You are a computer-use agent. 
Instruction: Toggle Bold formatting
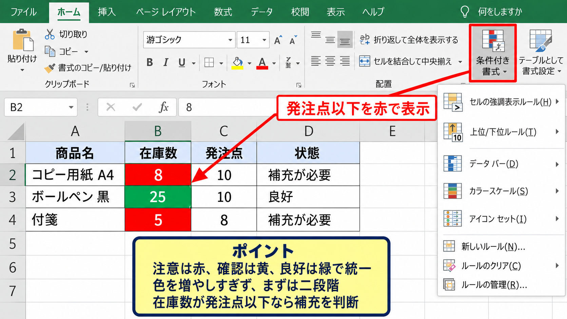pos(150,62)
